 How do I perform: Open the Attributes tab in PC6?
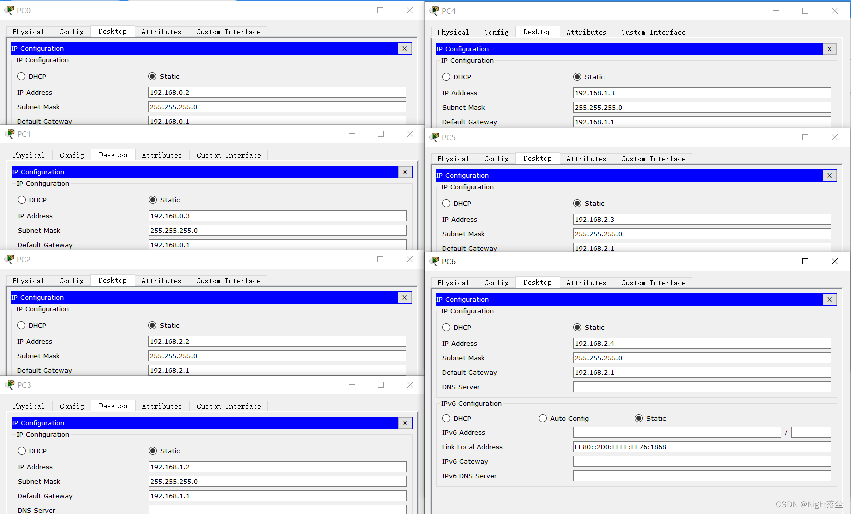(586, 283)
